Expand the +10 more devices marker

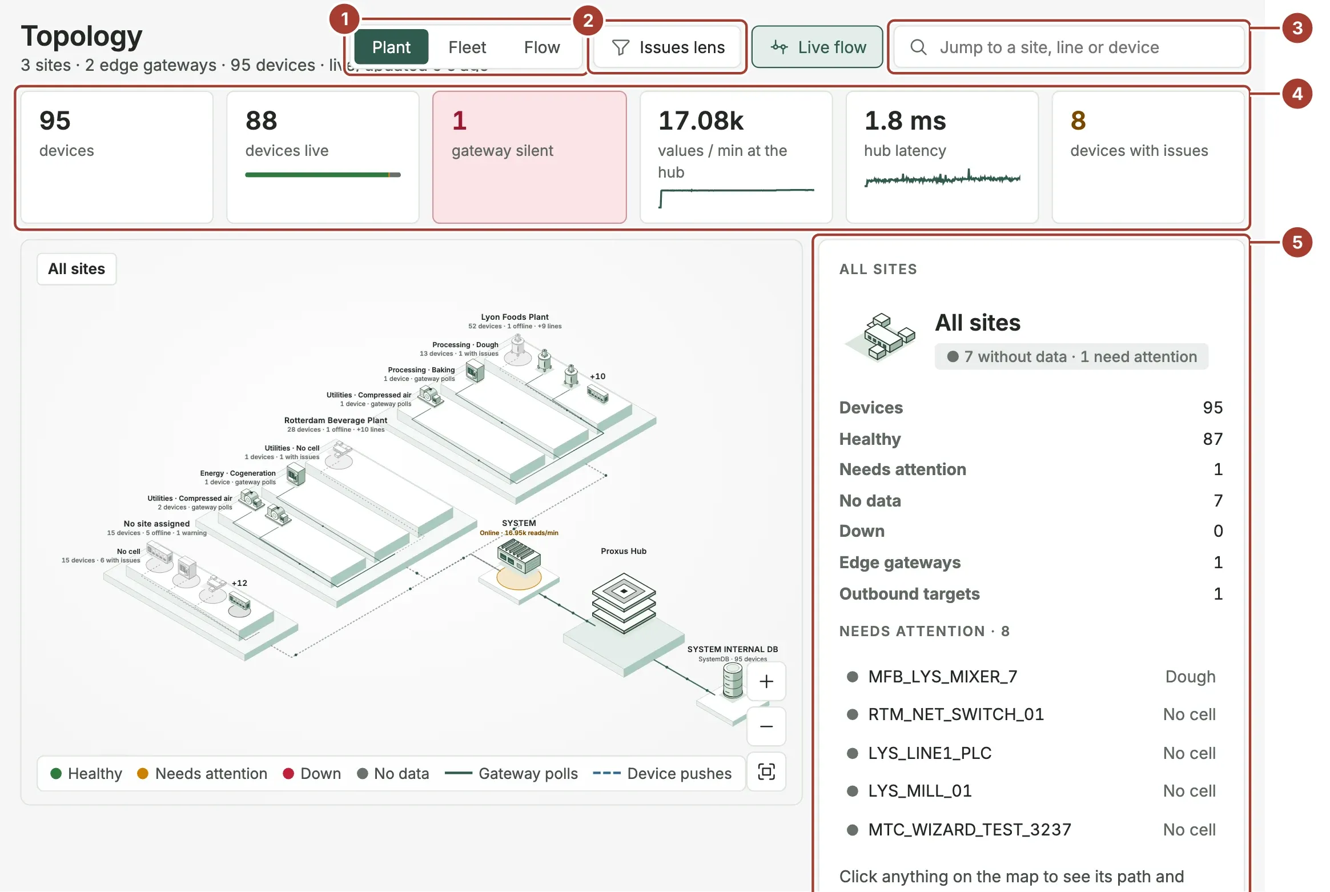click(x=598, y=376)
